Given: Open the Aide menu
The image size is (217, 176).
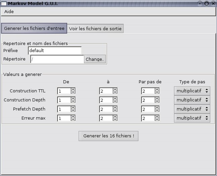Looking at the screenshot, I should [x=9, y=11].
